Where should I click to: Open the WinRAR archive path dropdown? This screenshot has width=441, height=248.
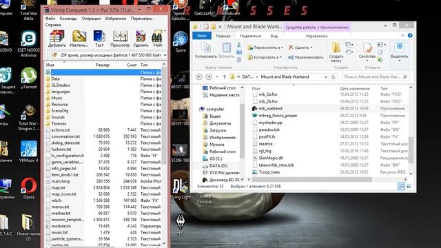[165, 55]
